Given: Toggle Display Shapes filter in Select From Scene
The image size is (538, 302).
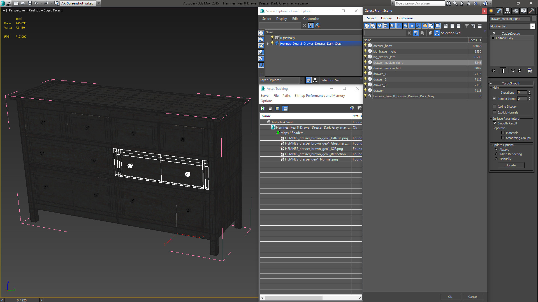Looking at the screenshot, I should pyautogui.click(x=373, y=26).
